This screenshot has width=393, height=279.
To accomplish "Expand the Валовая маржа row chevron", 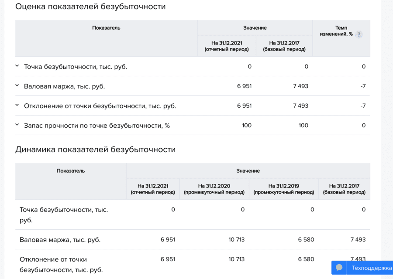I will [17, 86].
